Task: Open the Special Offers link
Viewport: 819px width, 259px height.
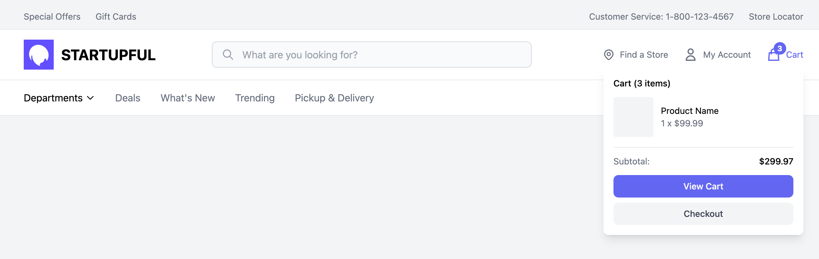Action: (x=52, y=17)
